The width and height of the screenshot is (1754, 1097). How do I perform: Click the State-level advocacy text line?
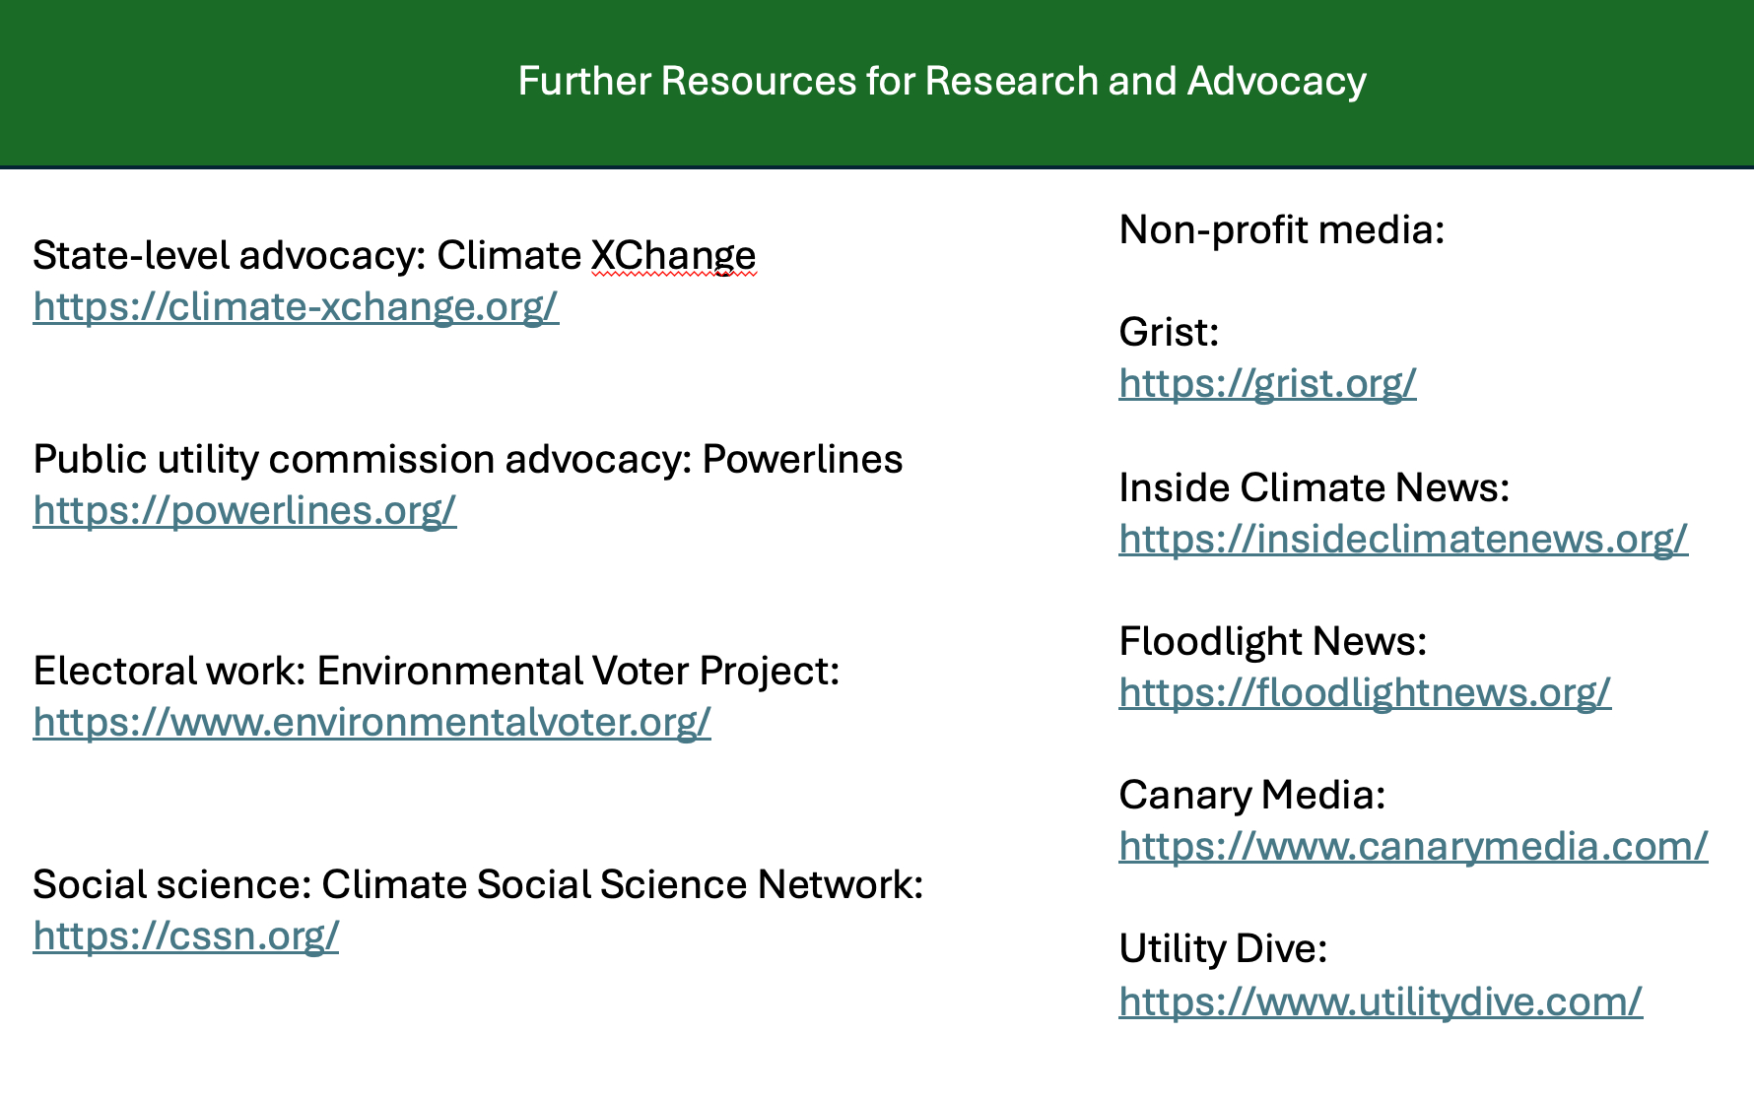point(393,256)
